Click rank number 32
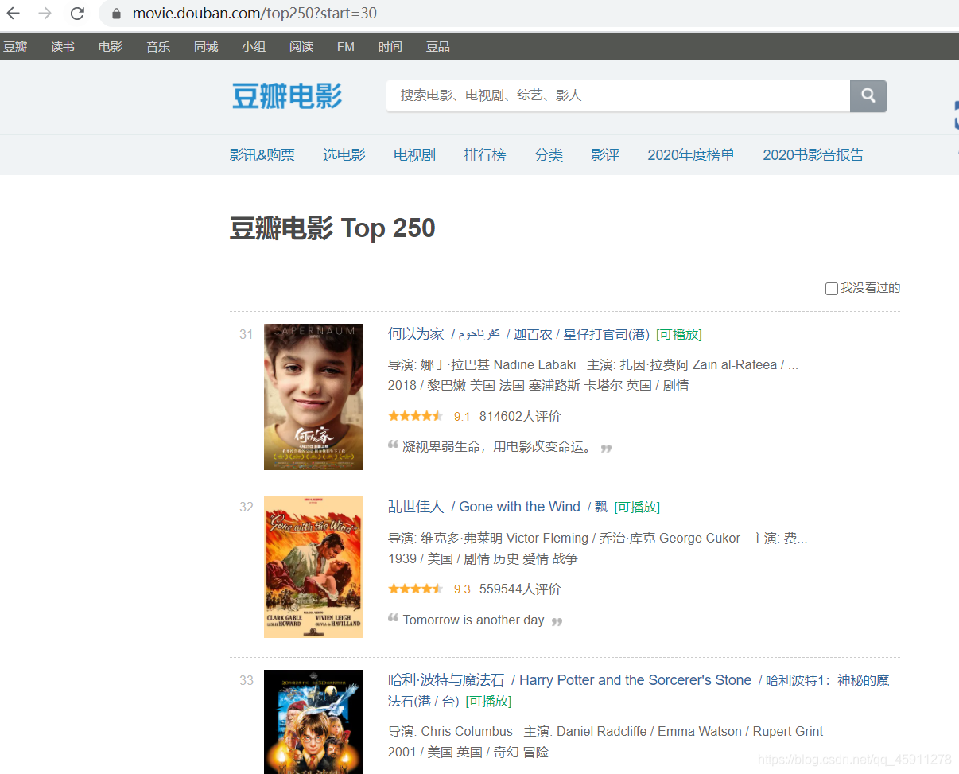 (247, 508)
